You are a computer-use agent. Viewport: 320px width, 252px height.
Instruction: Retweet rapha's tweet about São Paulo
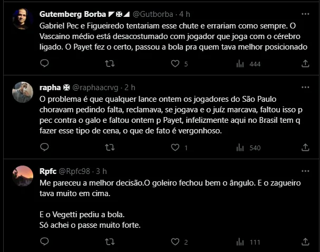pos(110,148)
